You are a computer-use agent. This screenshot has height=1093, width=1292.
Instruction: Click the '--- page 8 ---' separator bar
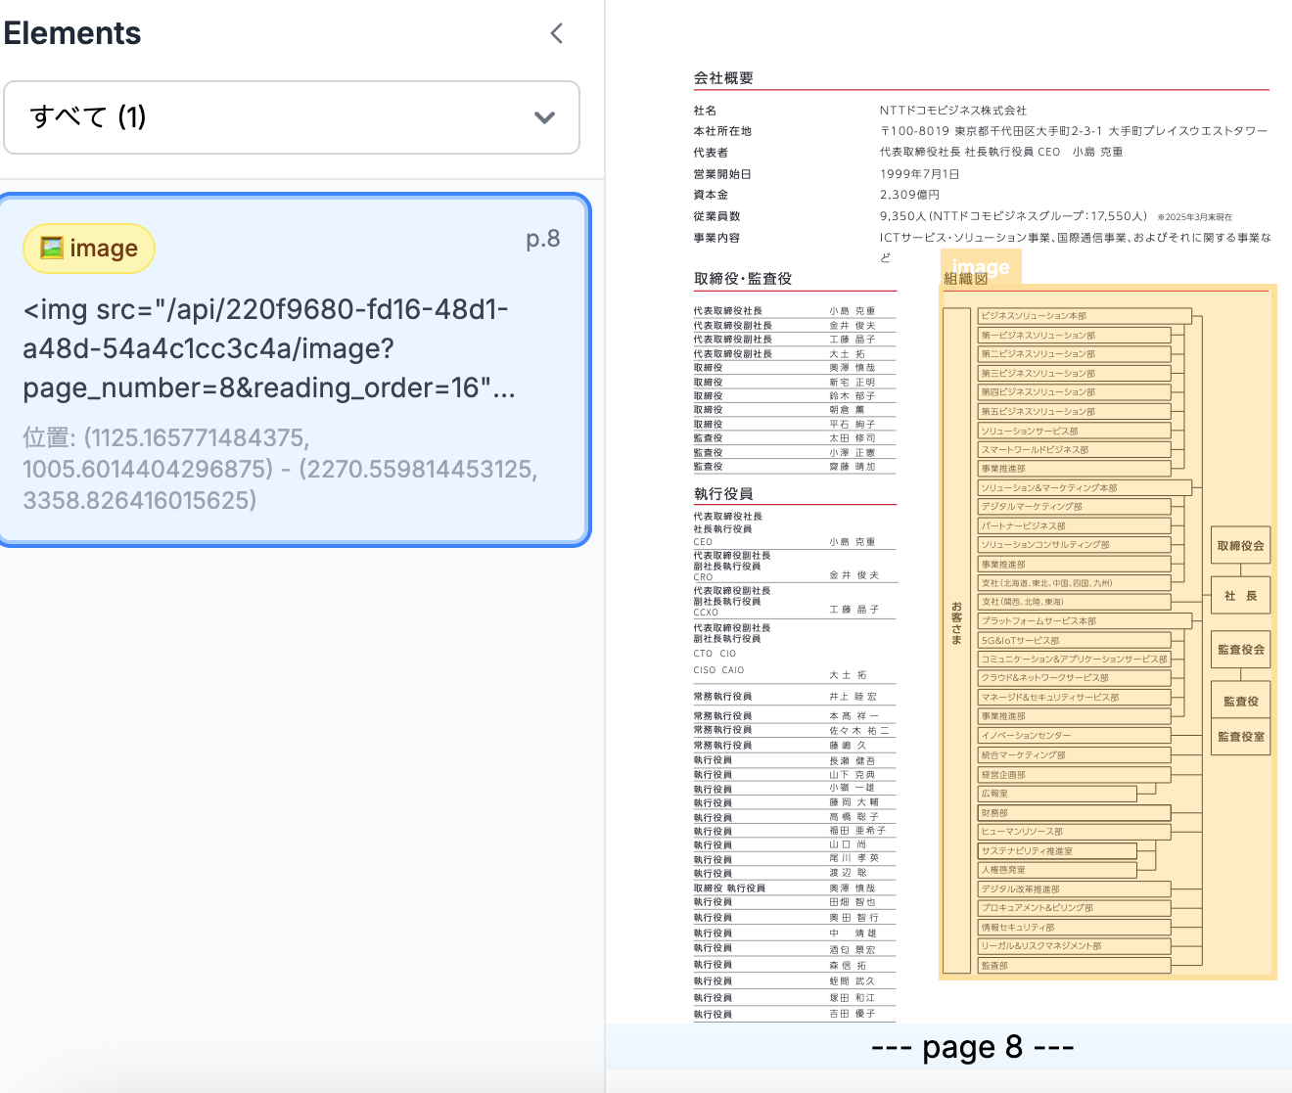pyautogui.click(x=948, y=1047)
